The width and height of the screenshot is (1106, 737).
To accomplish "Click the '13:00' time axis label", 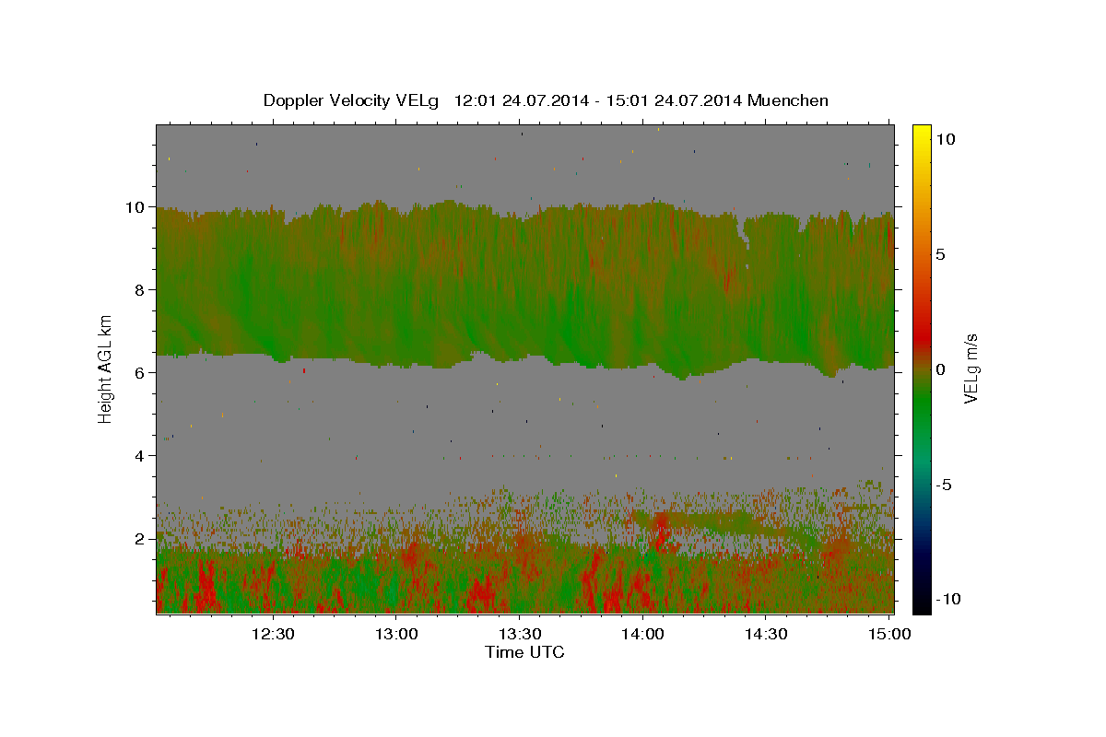I will [x=396, y=634].
